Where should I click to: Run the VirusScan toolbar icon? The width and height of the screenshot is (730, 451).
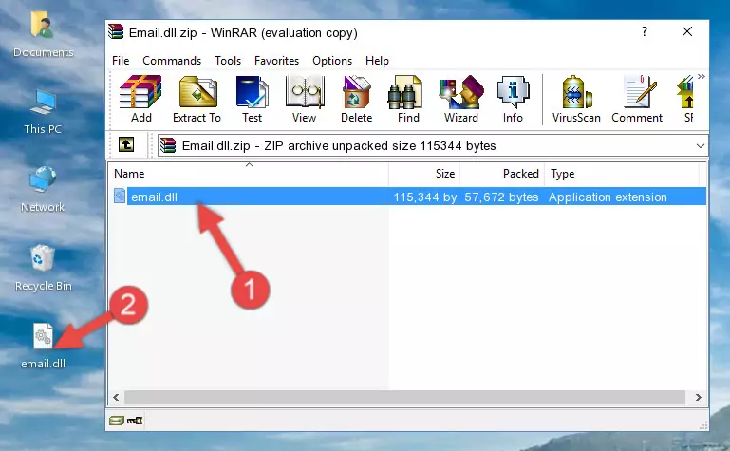click(576, 99)
